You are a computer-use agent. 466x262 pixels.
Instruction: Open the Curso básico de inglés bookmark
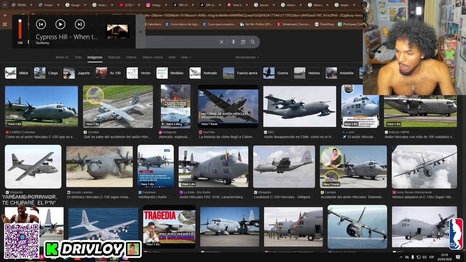(x=182, y=24)
